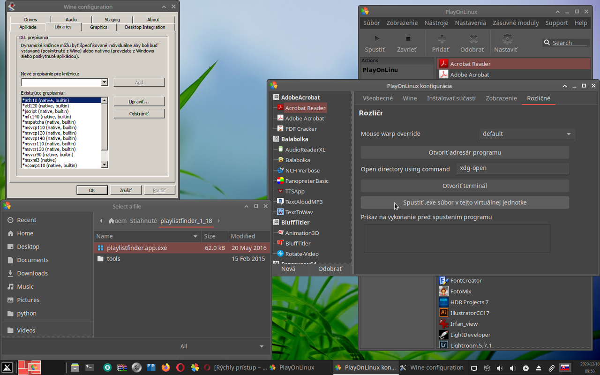Select the BluffTitler virtual drive heading
Viewport: 600px width, 375px height.
click(295, 222)
